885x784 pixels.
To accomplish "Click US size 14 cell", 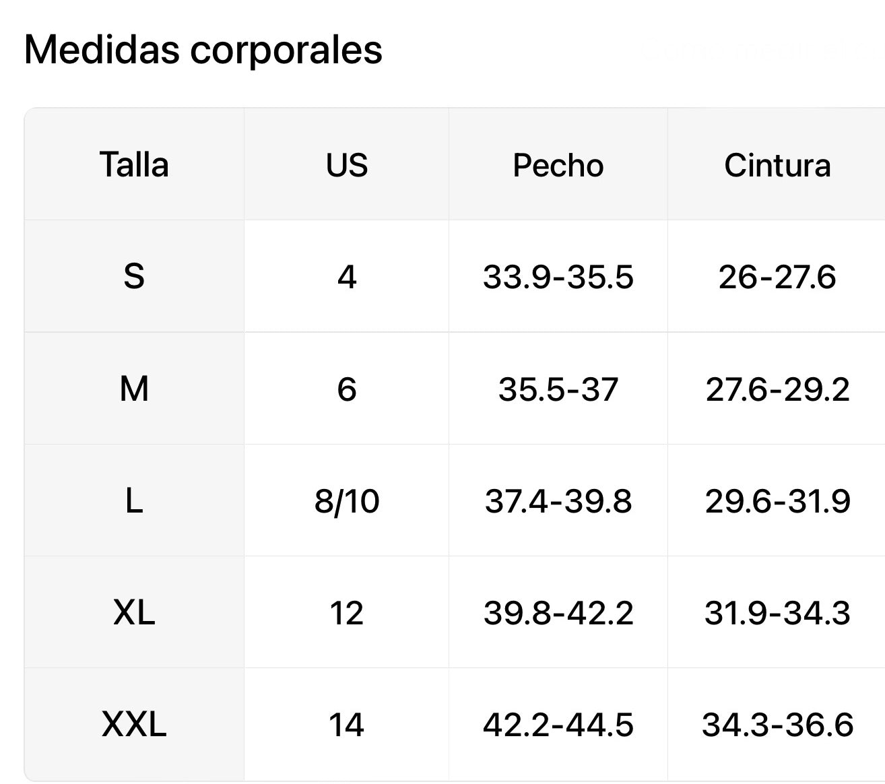I will [347, 725].
